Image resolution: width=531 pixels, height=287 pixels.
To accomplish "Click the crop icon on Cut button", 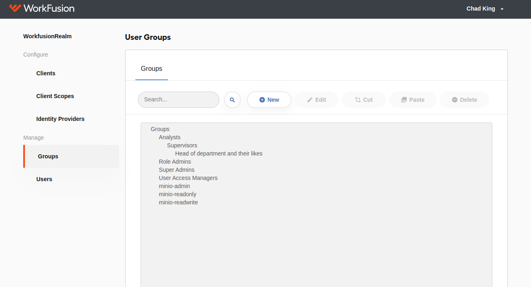I will (358, 100).
